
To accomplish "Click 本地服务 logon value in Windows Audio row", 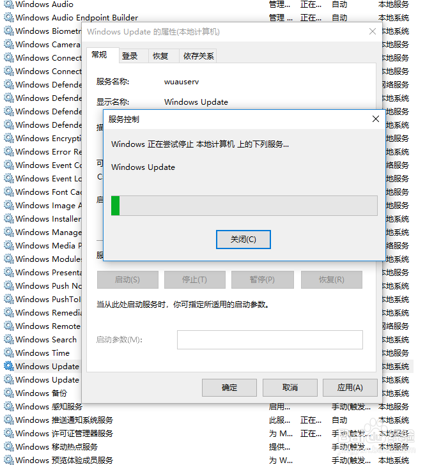I will 394,4.
